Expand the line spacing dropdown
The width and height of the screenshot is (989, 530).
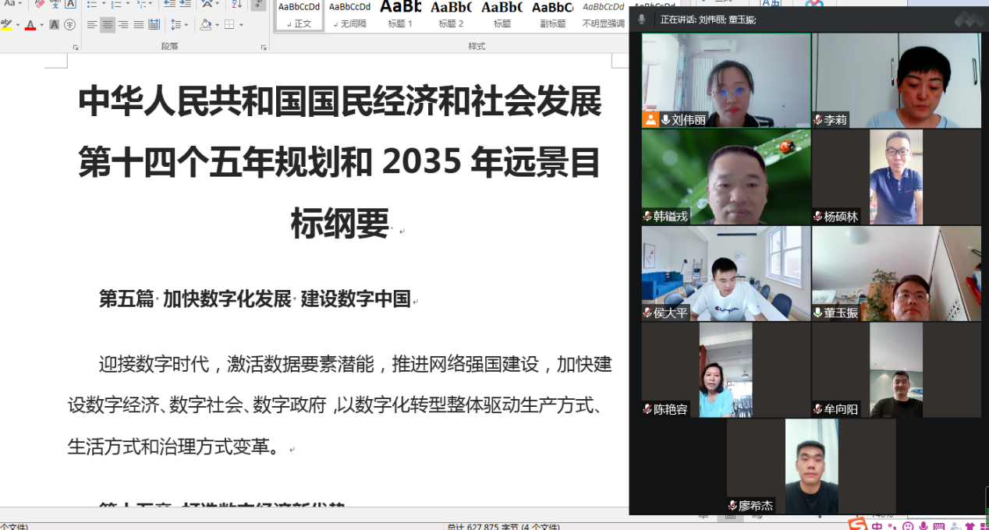tap(186, 25)
